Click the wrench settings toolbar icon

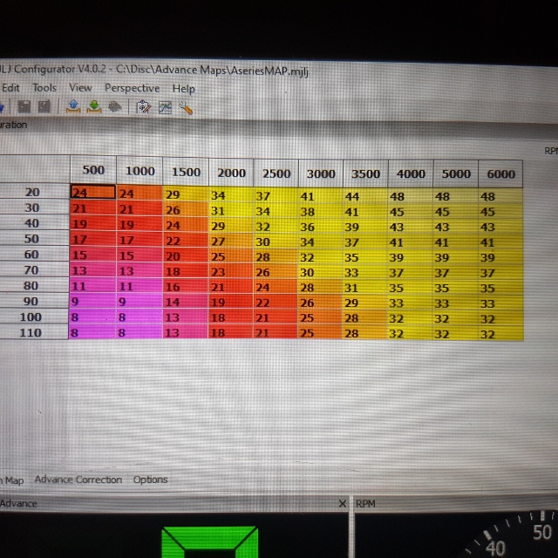pos(186,108)
